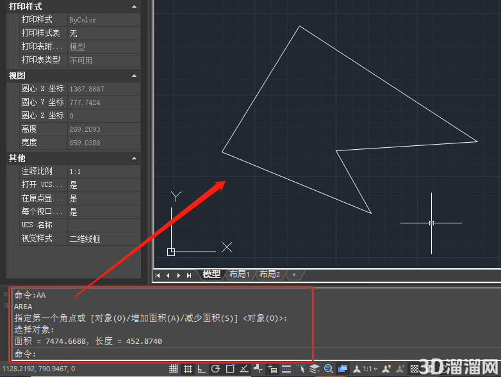Collapse the 其他 section
The height and width of the screenshot is (377, 501).
[134, 158]
